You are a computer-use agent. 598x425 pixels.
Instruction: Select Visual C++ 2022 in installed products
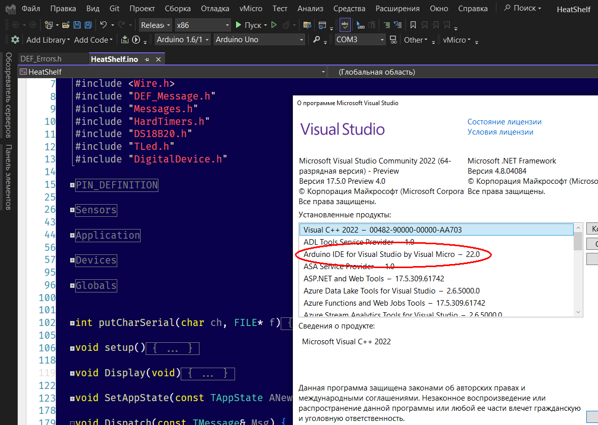coord(436,230)
